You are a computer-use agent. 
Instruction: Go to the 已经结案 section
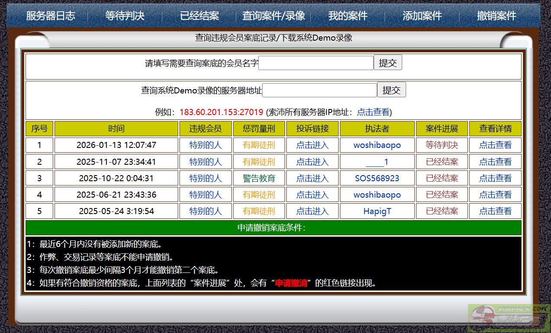point(199,16)
